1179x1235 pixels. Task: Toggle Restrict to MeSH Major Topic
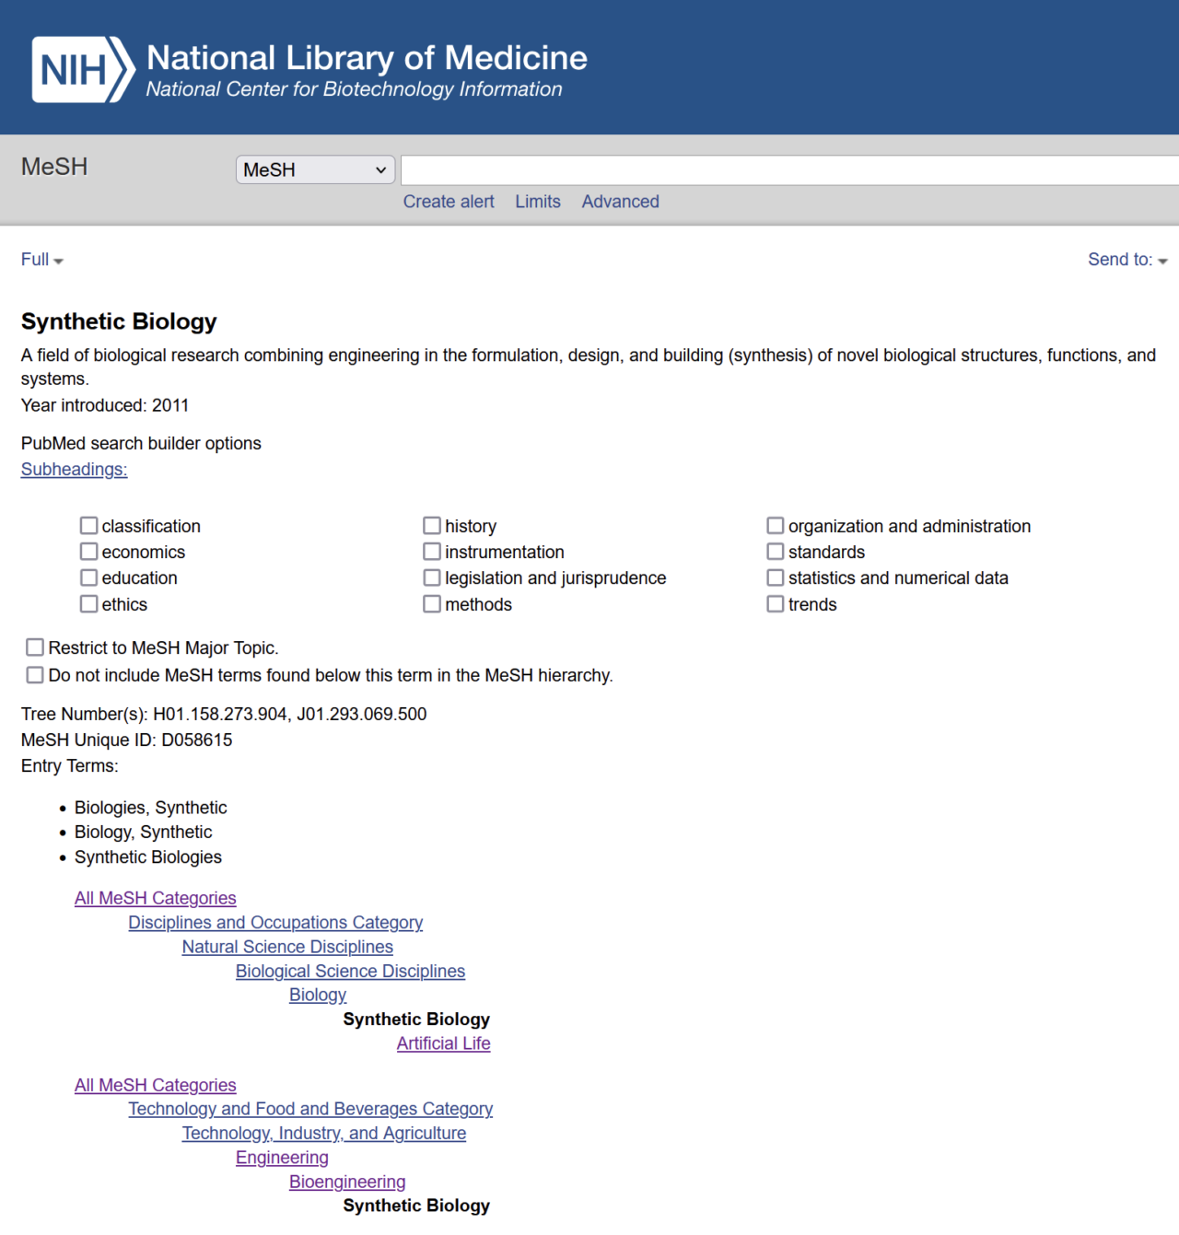(35, 647)
